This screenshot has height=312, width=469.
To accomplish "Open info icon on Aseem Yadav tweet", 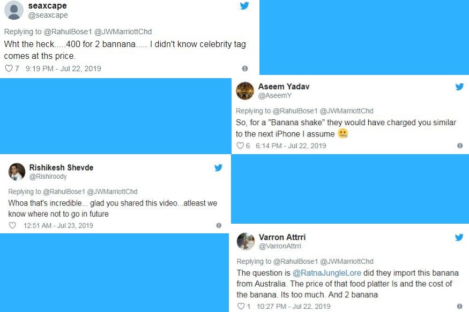I will (x=460, y=146).
